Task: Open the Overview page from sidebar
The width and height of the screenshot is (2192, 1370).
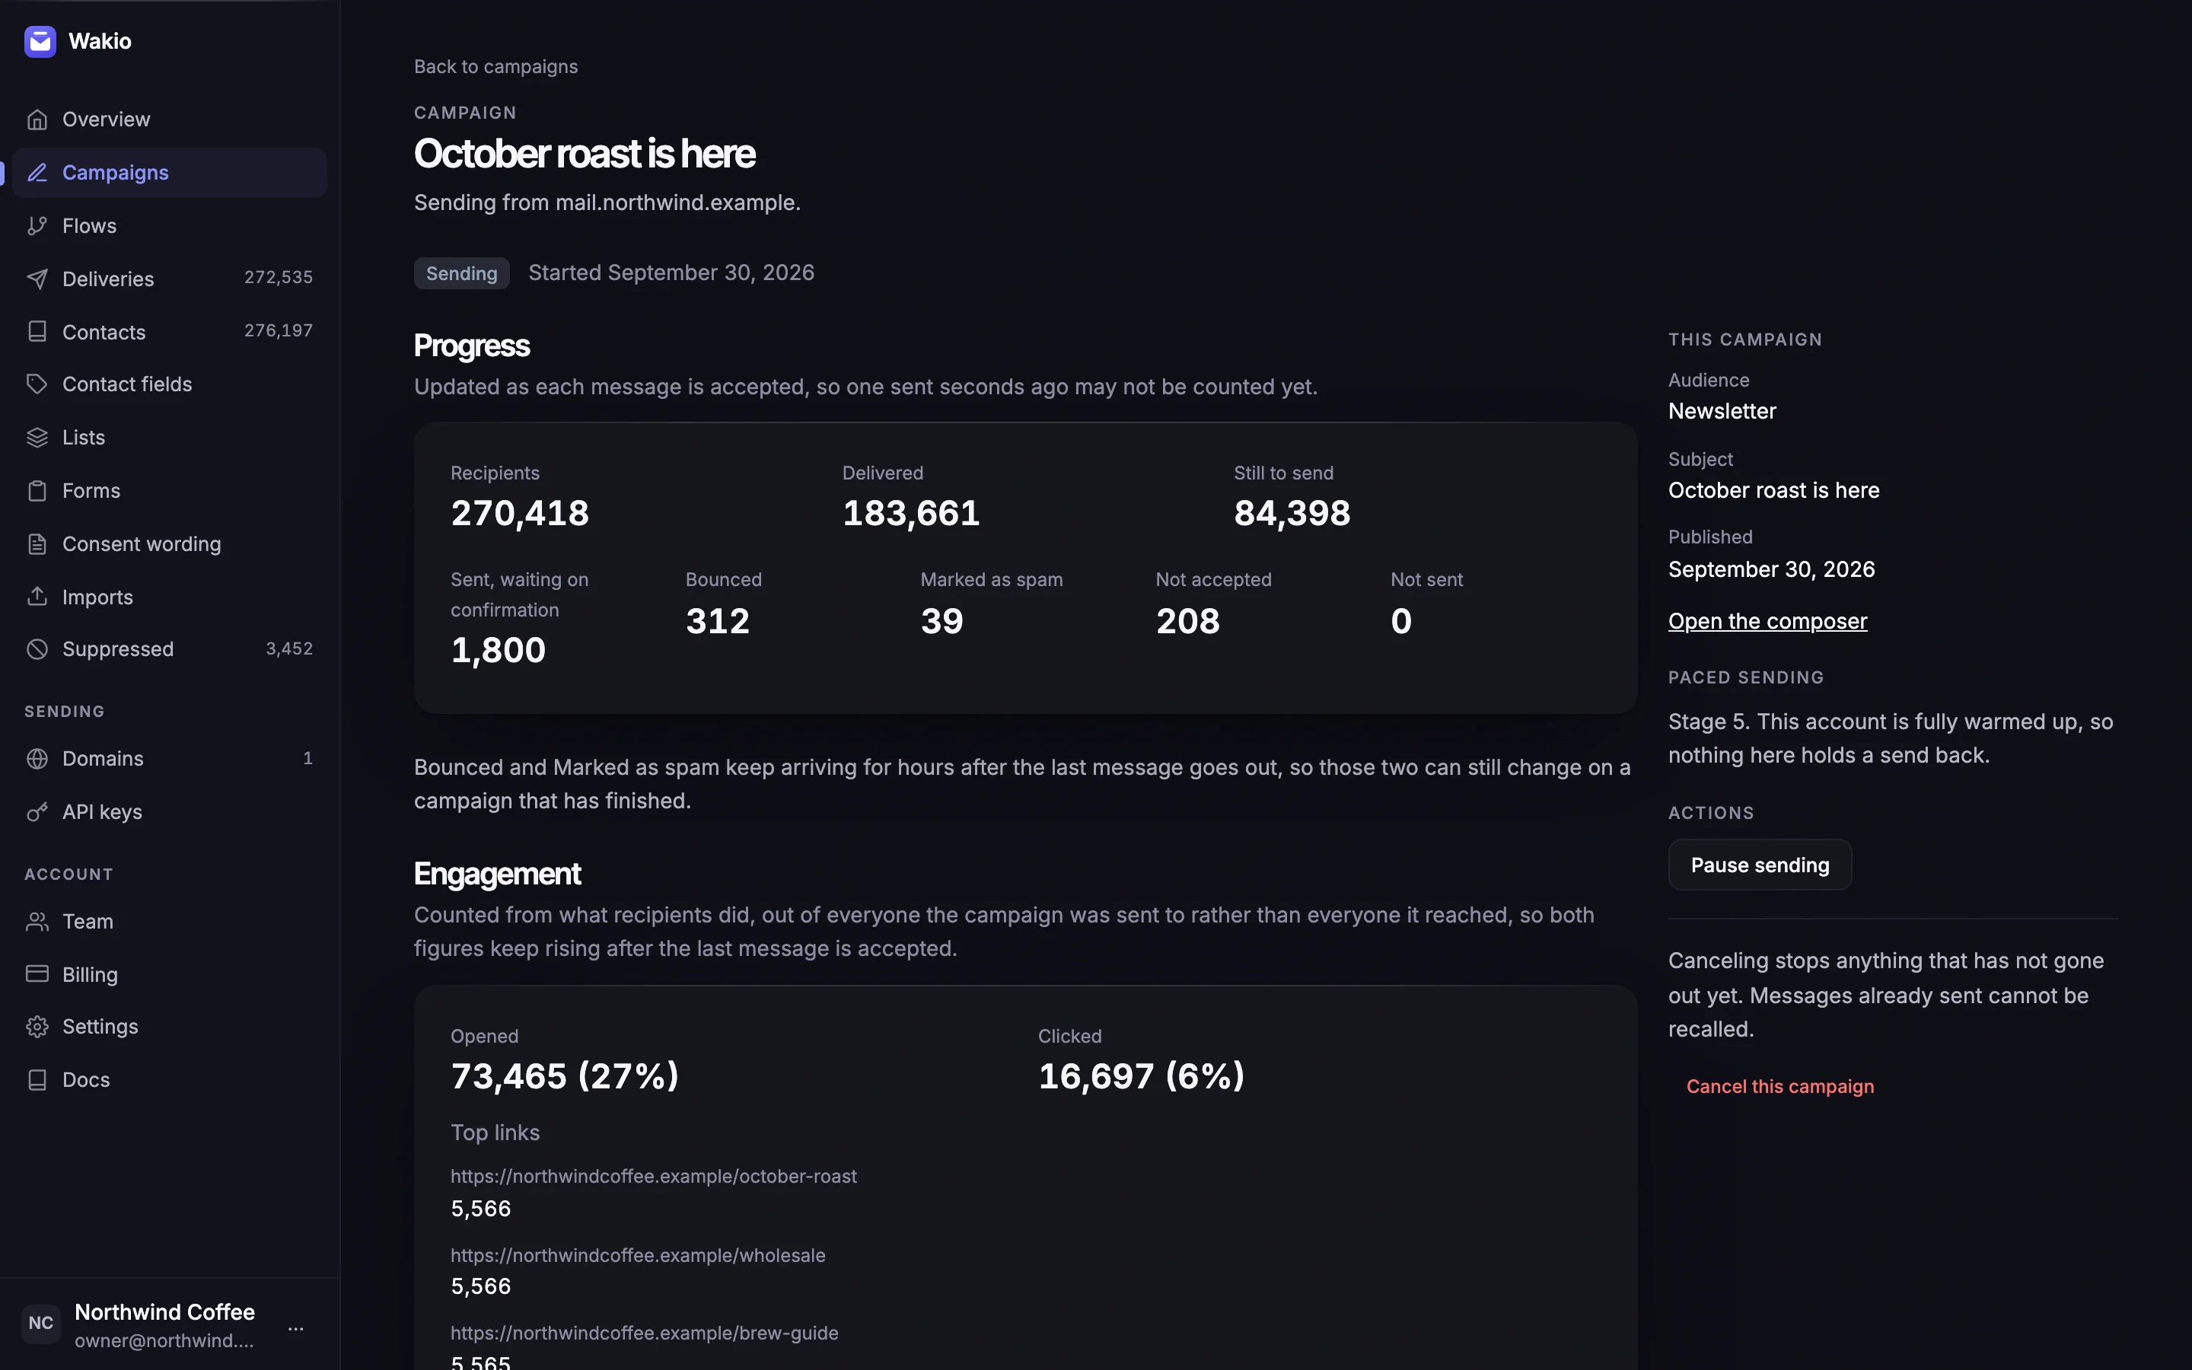Action: [x=170, y=119]
